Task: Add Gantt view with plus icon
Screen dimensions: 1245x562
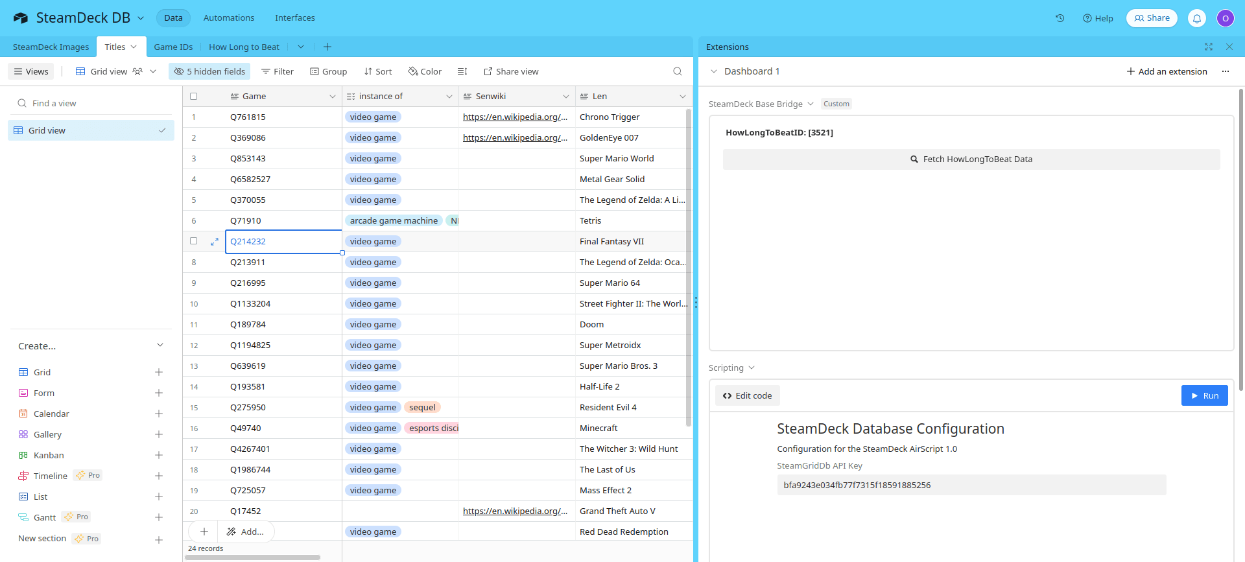Action: pos(159,517)
